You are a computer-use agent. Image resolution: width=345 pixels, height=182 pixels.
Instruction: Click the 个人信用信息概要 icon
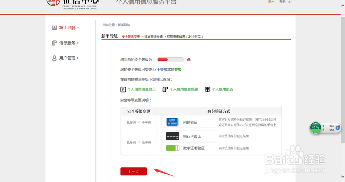tap(165, 89)
